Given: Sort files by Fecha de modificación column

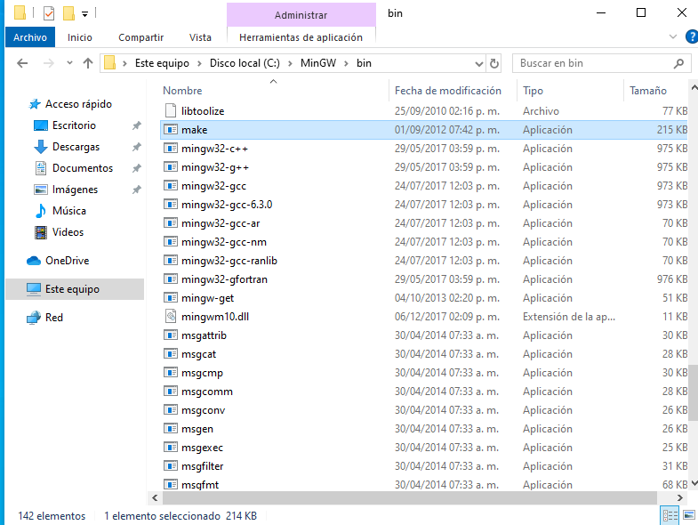Looking at the screenshot, I should [448, 91].
